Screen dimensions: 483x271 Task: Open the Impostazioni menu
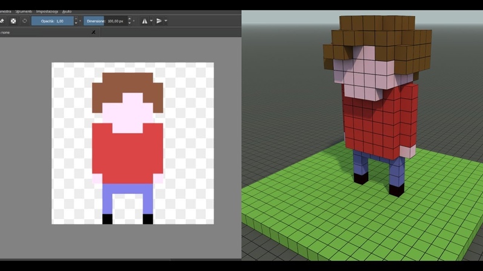tap(47, 11)
